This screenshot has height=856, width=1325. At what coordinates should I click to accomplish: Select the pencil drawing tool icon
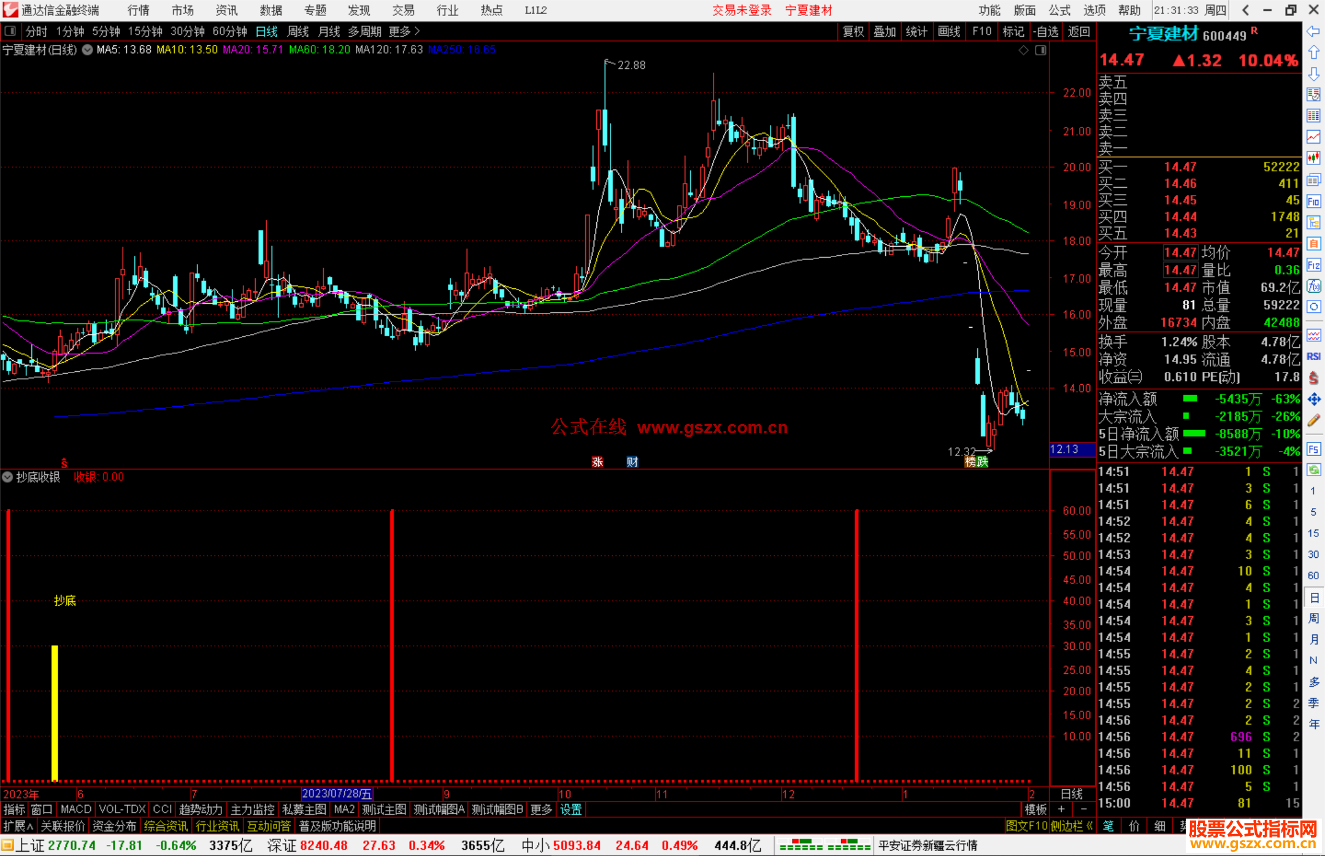coord(1313,420)
